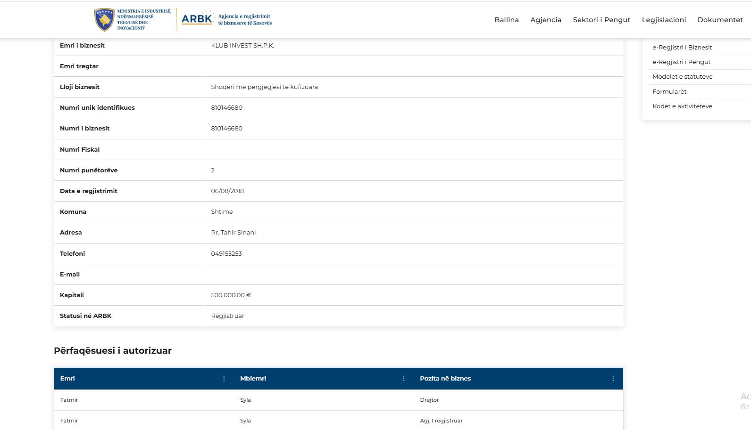Click the Kosovo ministry emblem logo

coord(104,20)
